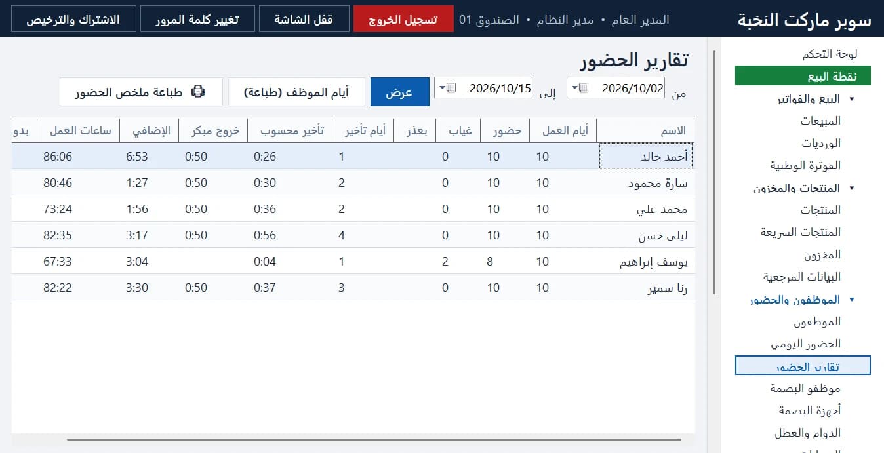Sort by the 'الاسم' column header

645,130
